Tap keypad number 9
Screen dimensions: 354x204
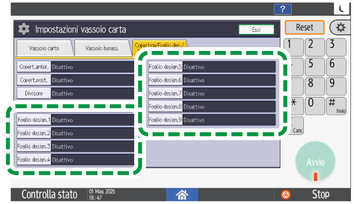(336, 86)
